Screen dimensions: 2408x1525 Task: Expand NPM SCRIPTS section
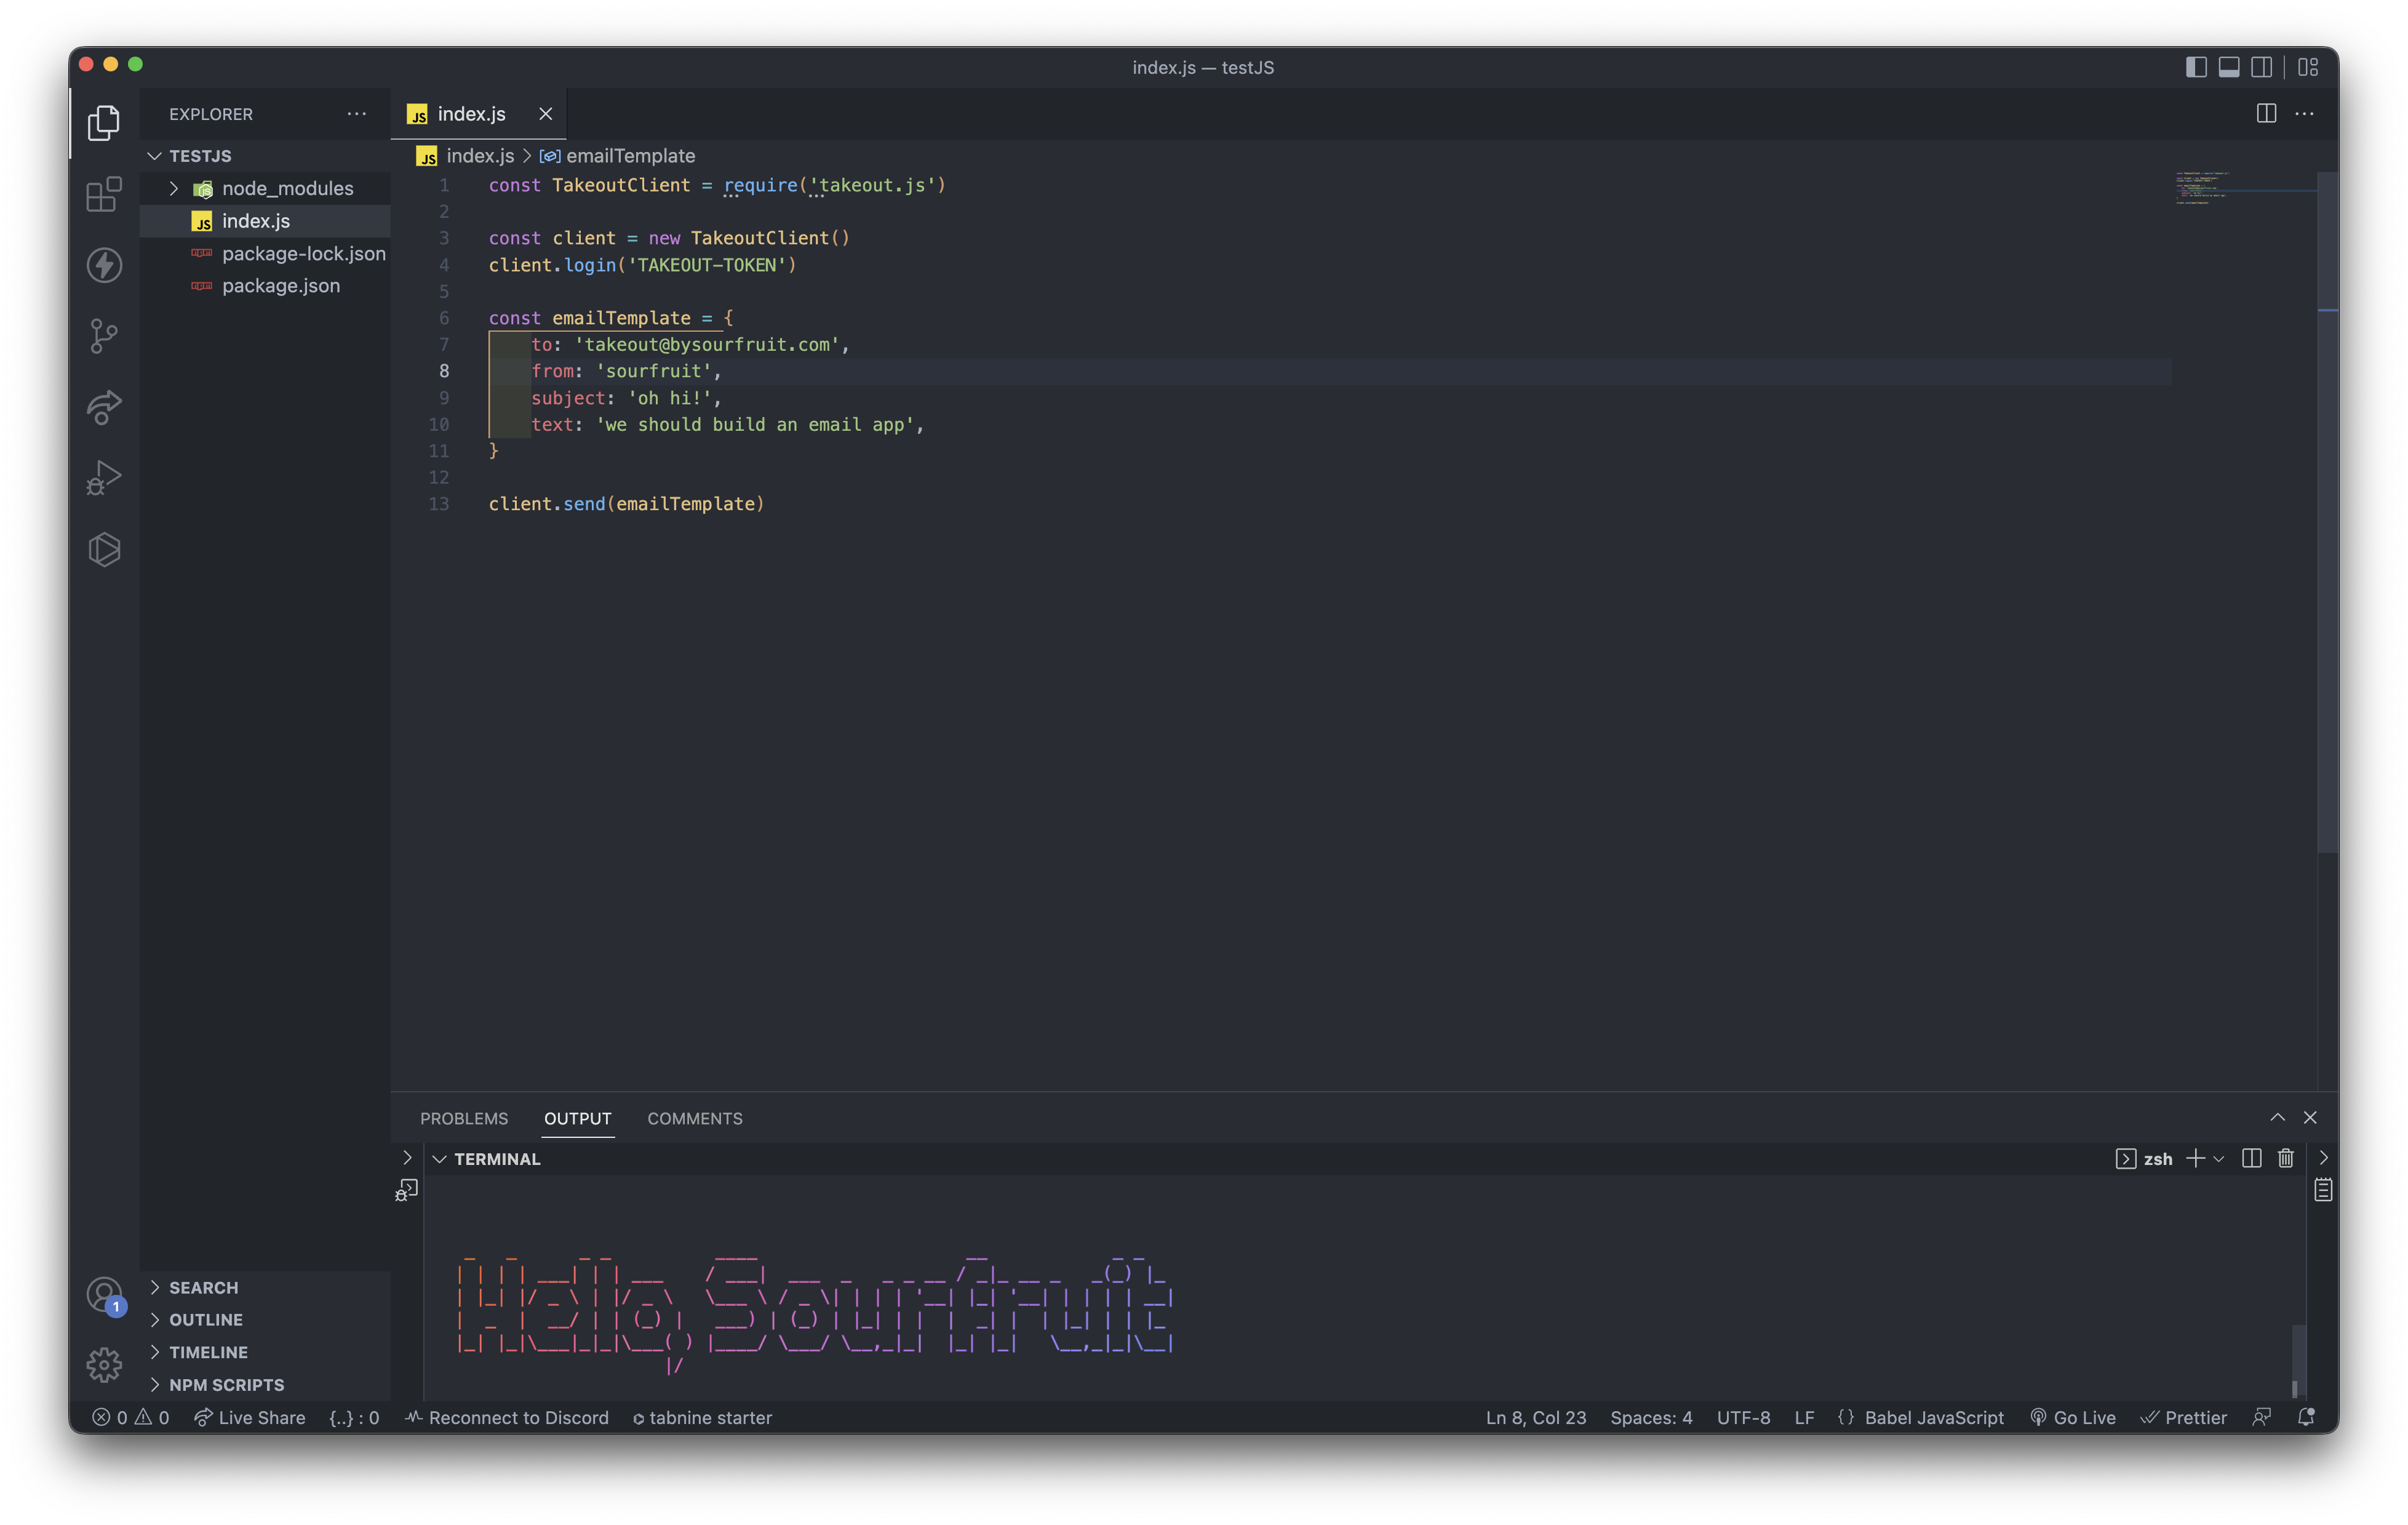click(265, 1385)
